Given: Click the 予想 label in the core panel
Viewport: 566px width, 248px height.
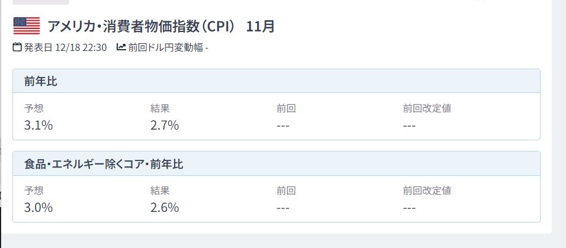Looking at the screenshot, I should 34,191.
